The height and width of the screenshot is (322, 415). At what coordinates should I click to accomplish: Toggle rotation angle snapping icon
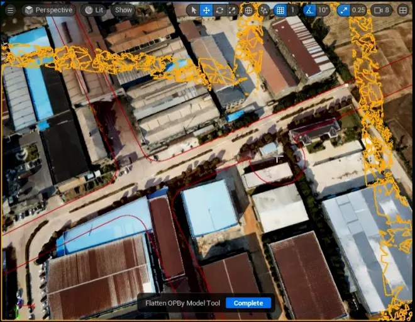[309, 10]
